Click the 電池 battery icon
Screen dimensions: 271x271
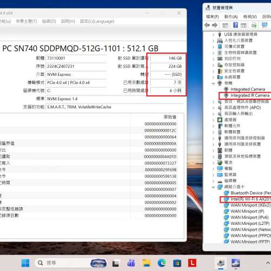point(220,163)
